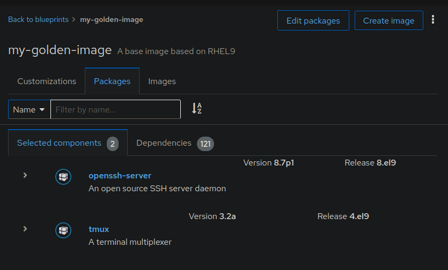
Task: Open the Name filter dropdown
Action: (x=29, y=109)
